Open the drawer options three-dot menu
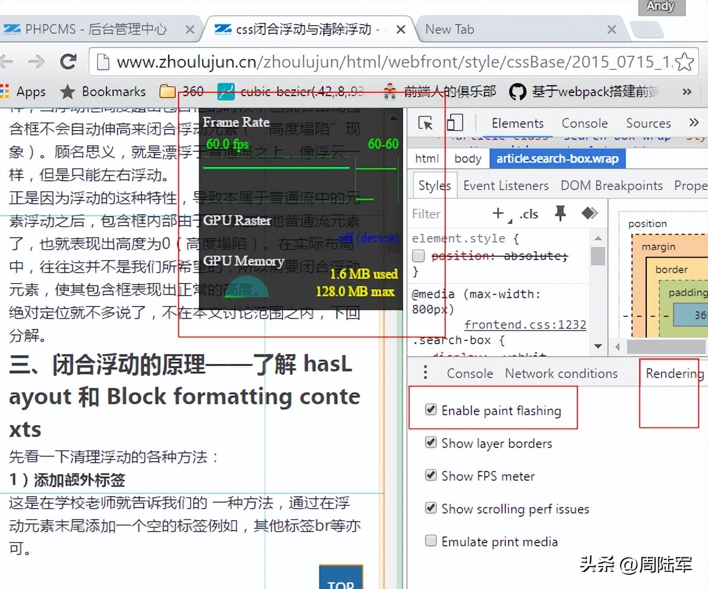The width and height of the screenshot is (708, 589). pos(426,372)
